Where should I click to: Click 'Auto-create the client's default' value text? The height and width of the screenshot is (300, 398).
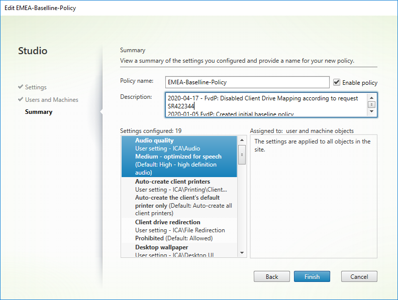[x=177, y=197]
